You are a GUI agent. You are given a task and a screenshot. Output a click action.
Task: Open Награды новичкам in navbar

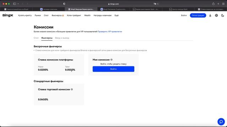(103, 16)
